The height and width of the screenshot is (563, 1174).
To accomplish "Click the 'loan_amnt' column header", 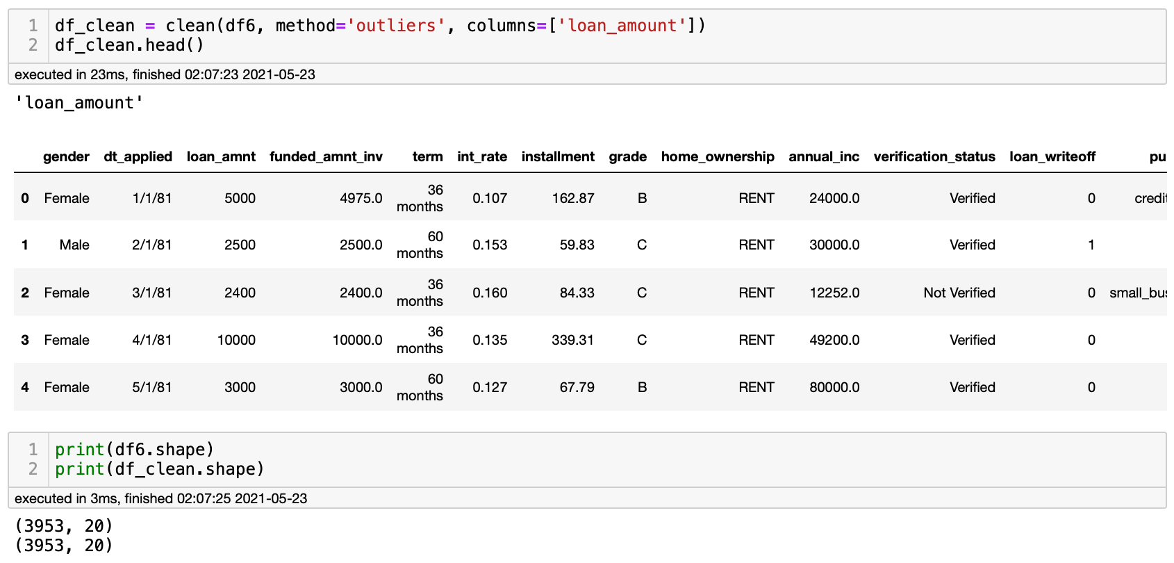I will coord(221,156).
